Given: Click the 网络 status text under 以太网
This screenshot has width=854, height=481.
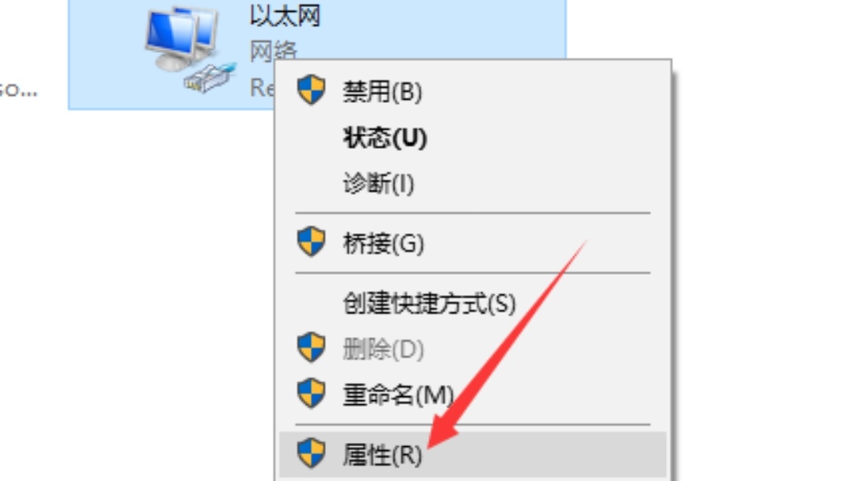Looking at the screenshot, I should pos(273,51).
